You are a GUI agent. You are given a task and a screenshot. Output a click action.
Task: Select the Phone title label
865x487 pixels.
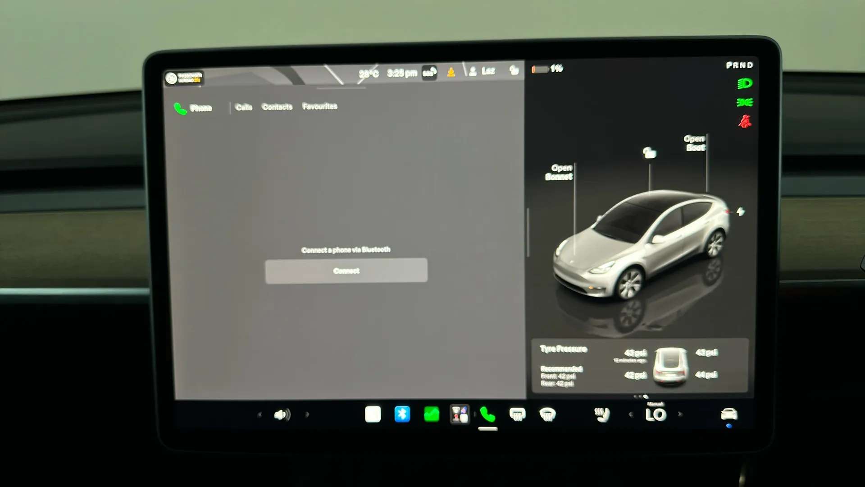click(x=201, y=108)
